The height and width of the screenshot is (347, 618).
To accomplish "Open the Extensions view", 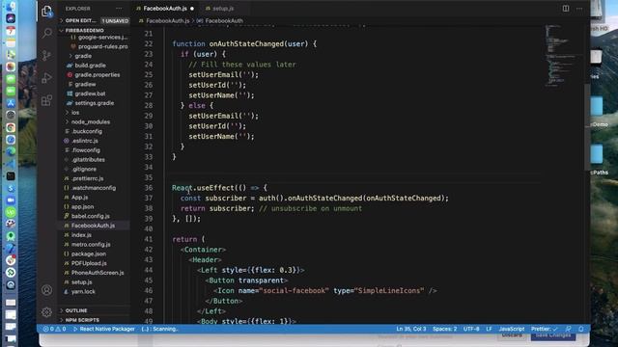I will point(47,100).
